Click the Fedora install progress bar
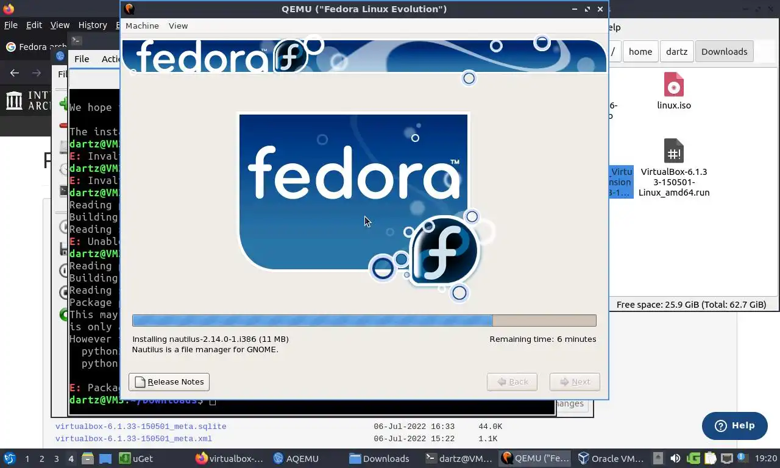The image size is (780, 468). 364,321
